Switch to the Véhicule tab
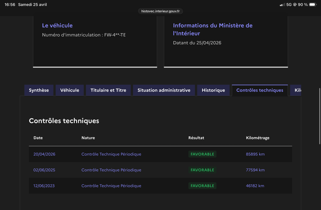Image resolution: width=321 pixels, height=210 pixels. (70, 90)
